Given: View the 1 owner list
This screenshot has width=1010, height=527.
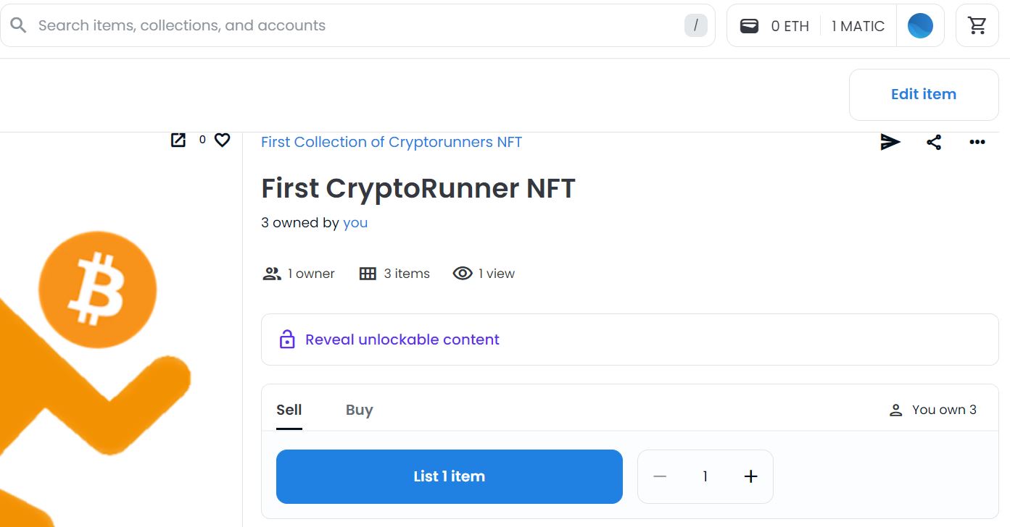Looking at the screenshot, I should 299,274.
